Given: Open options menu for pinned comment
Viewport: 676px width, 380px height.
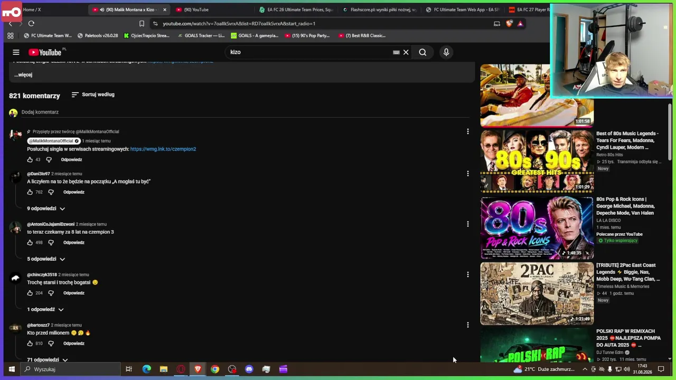Looking at the screenshot, I should pyautogui.click(x=467, y=131).
